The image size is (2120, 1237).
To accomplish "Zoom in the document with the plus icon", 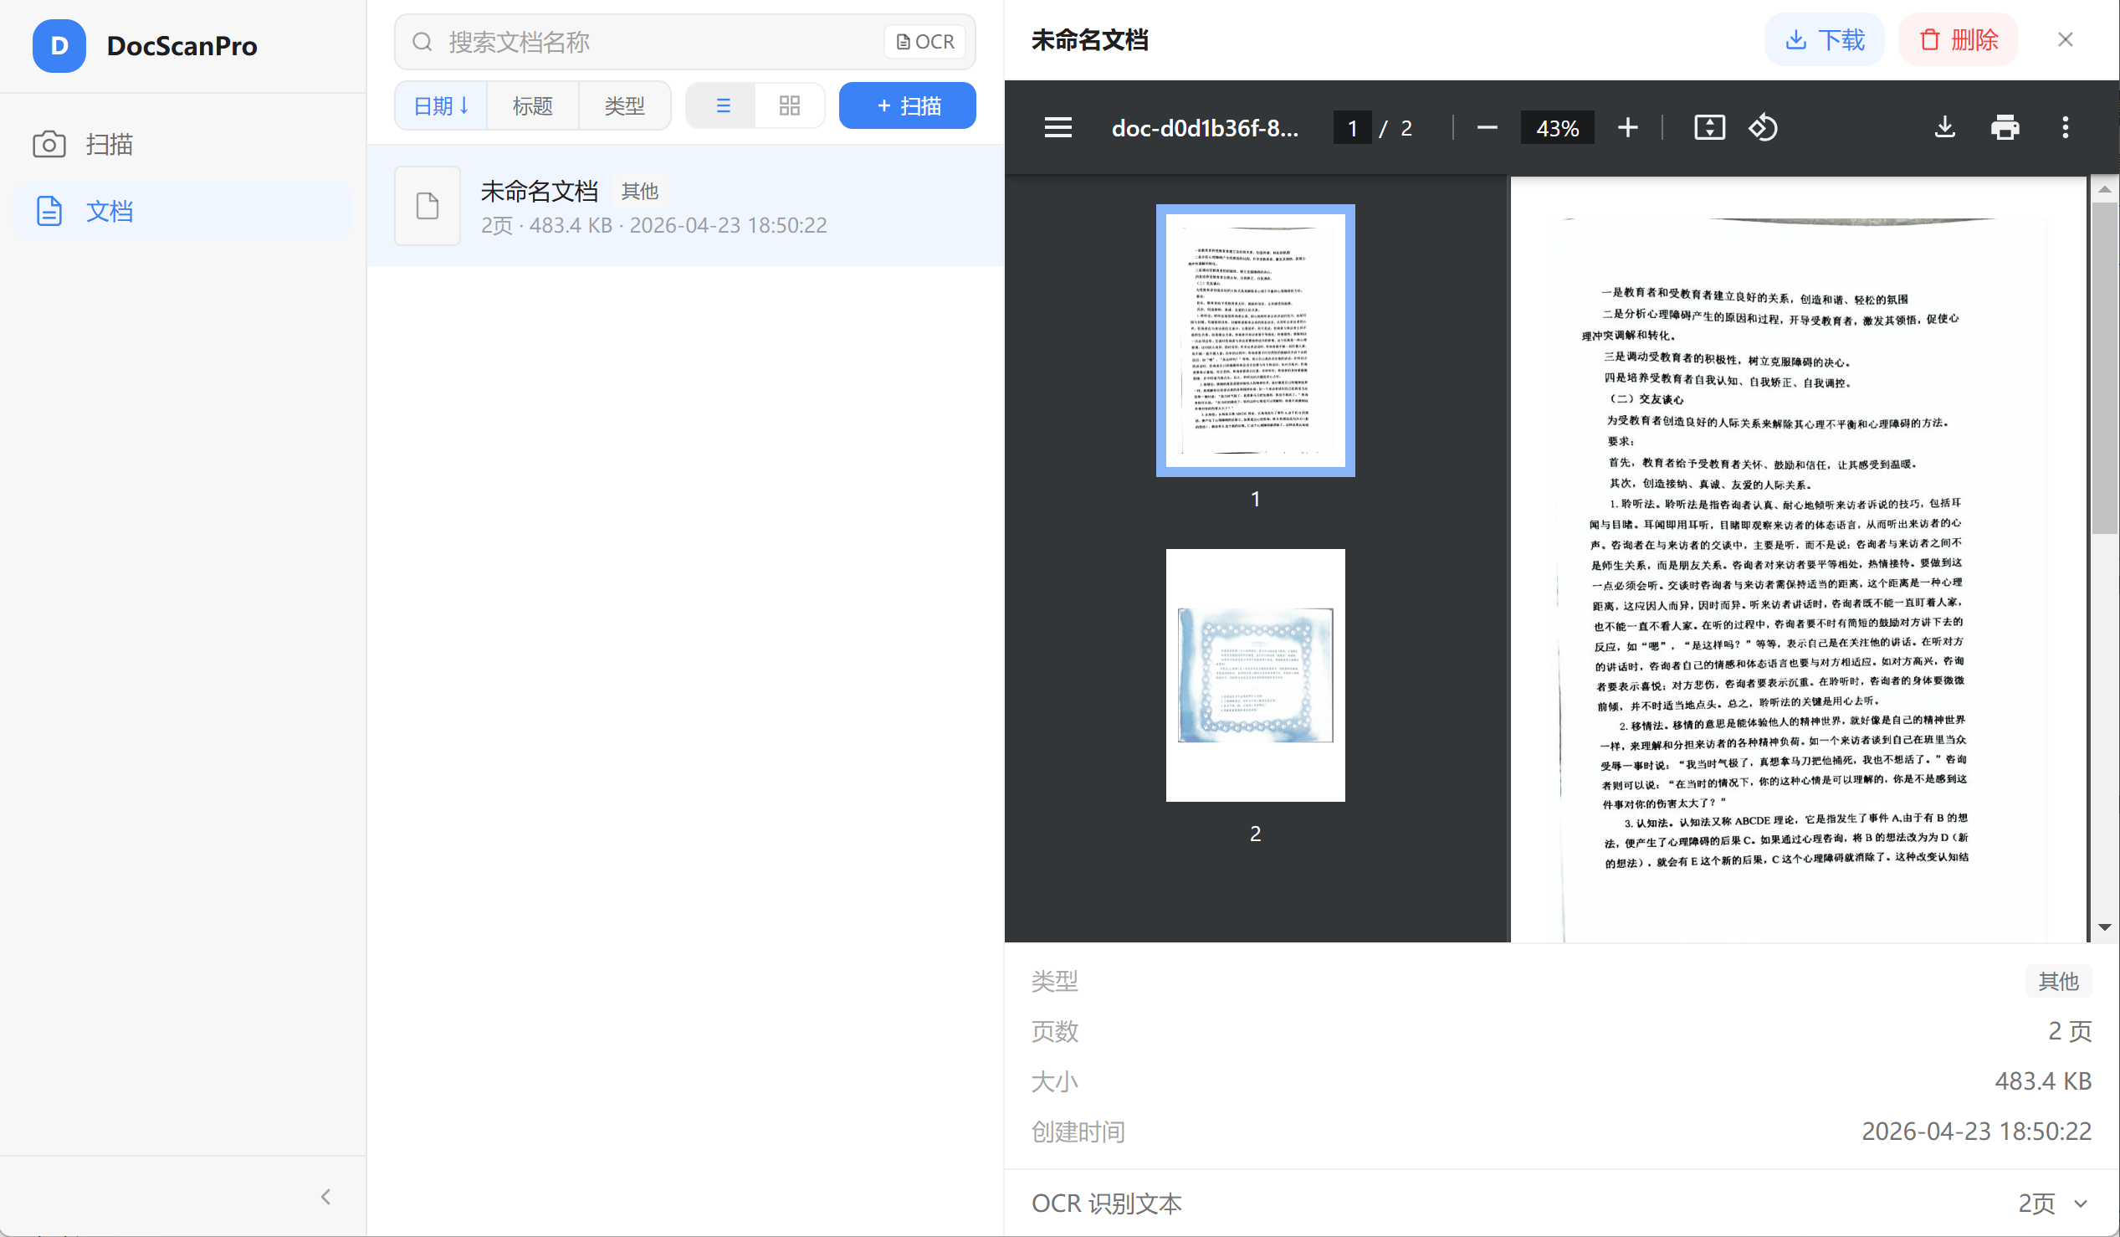I will point(1627,127).
